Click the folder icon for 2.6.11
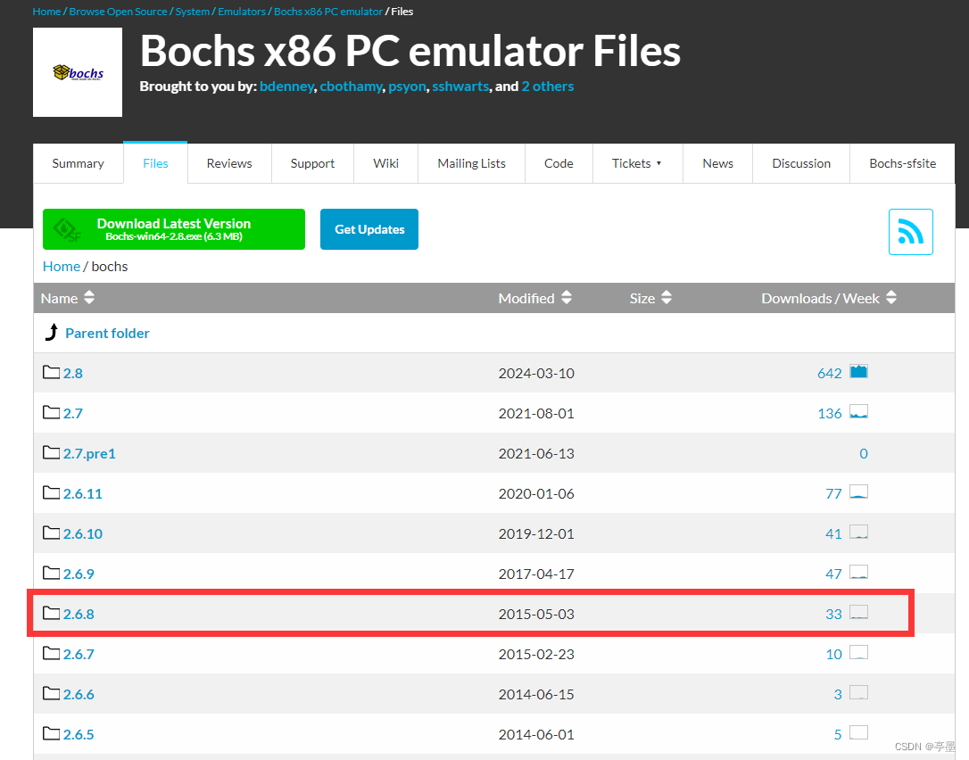 [x=51, y=492]
